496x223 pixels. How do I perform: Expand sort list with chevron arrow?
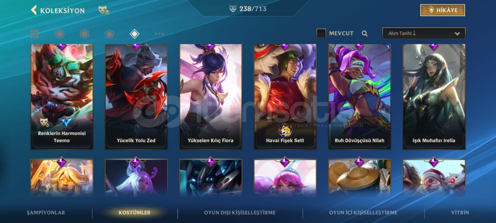coord(457,34)
